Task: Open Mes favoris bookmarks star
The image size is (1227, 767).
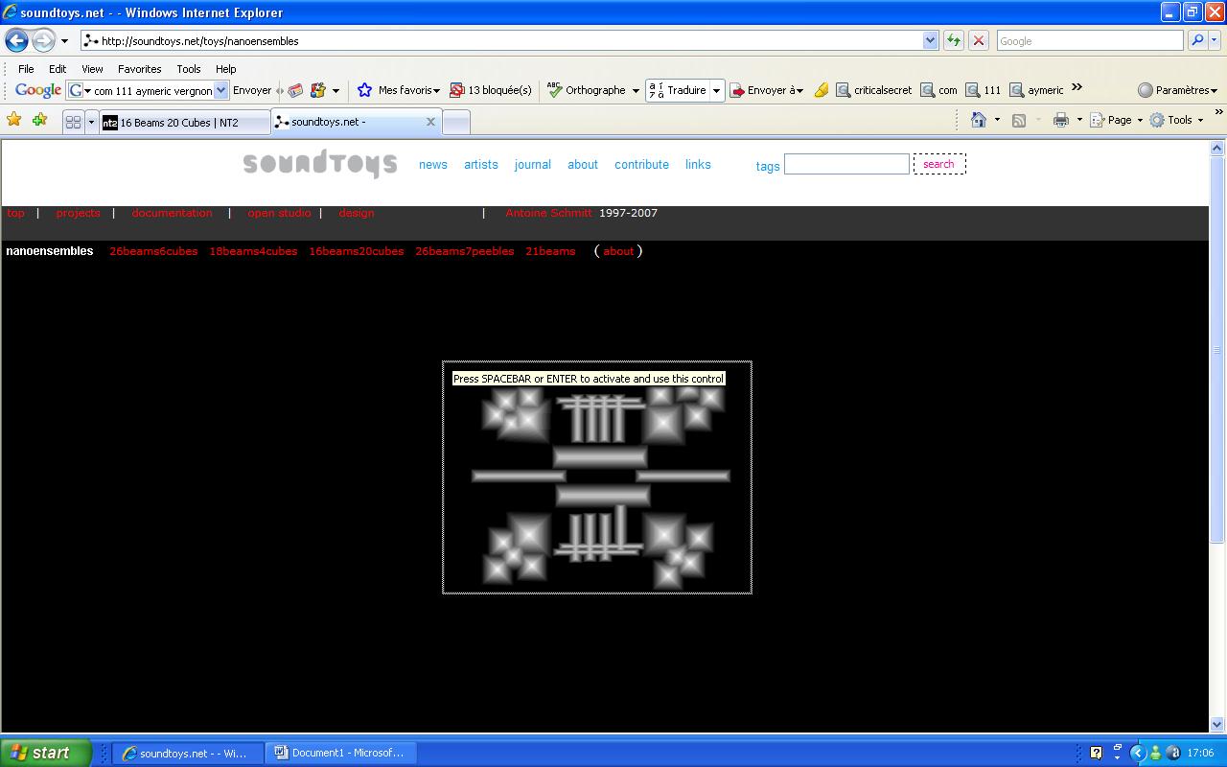Action: click(398, 90)
